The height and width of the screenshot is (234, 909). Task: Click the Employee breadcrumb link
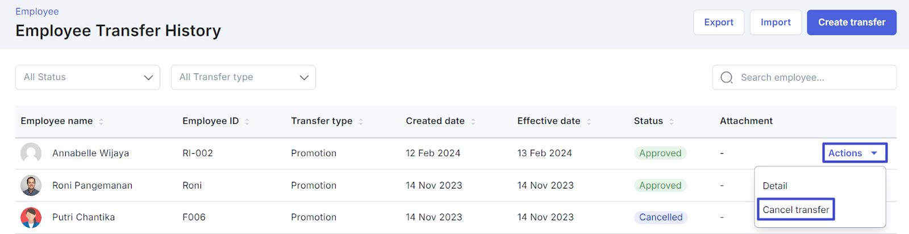(37, 11)
